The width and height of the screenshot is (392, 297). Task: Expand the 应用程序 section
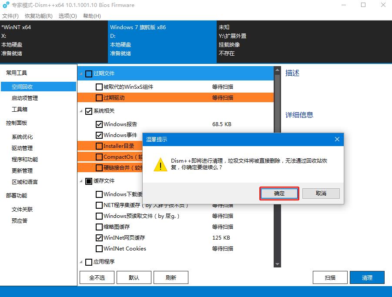coord(80,262)
